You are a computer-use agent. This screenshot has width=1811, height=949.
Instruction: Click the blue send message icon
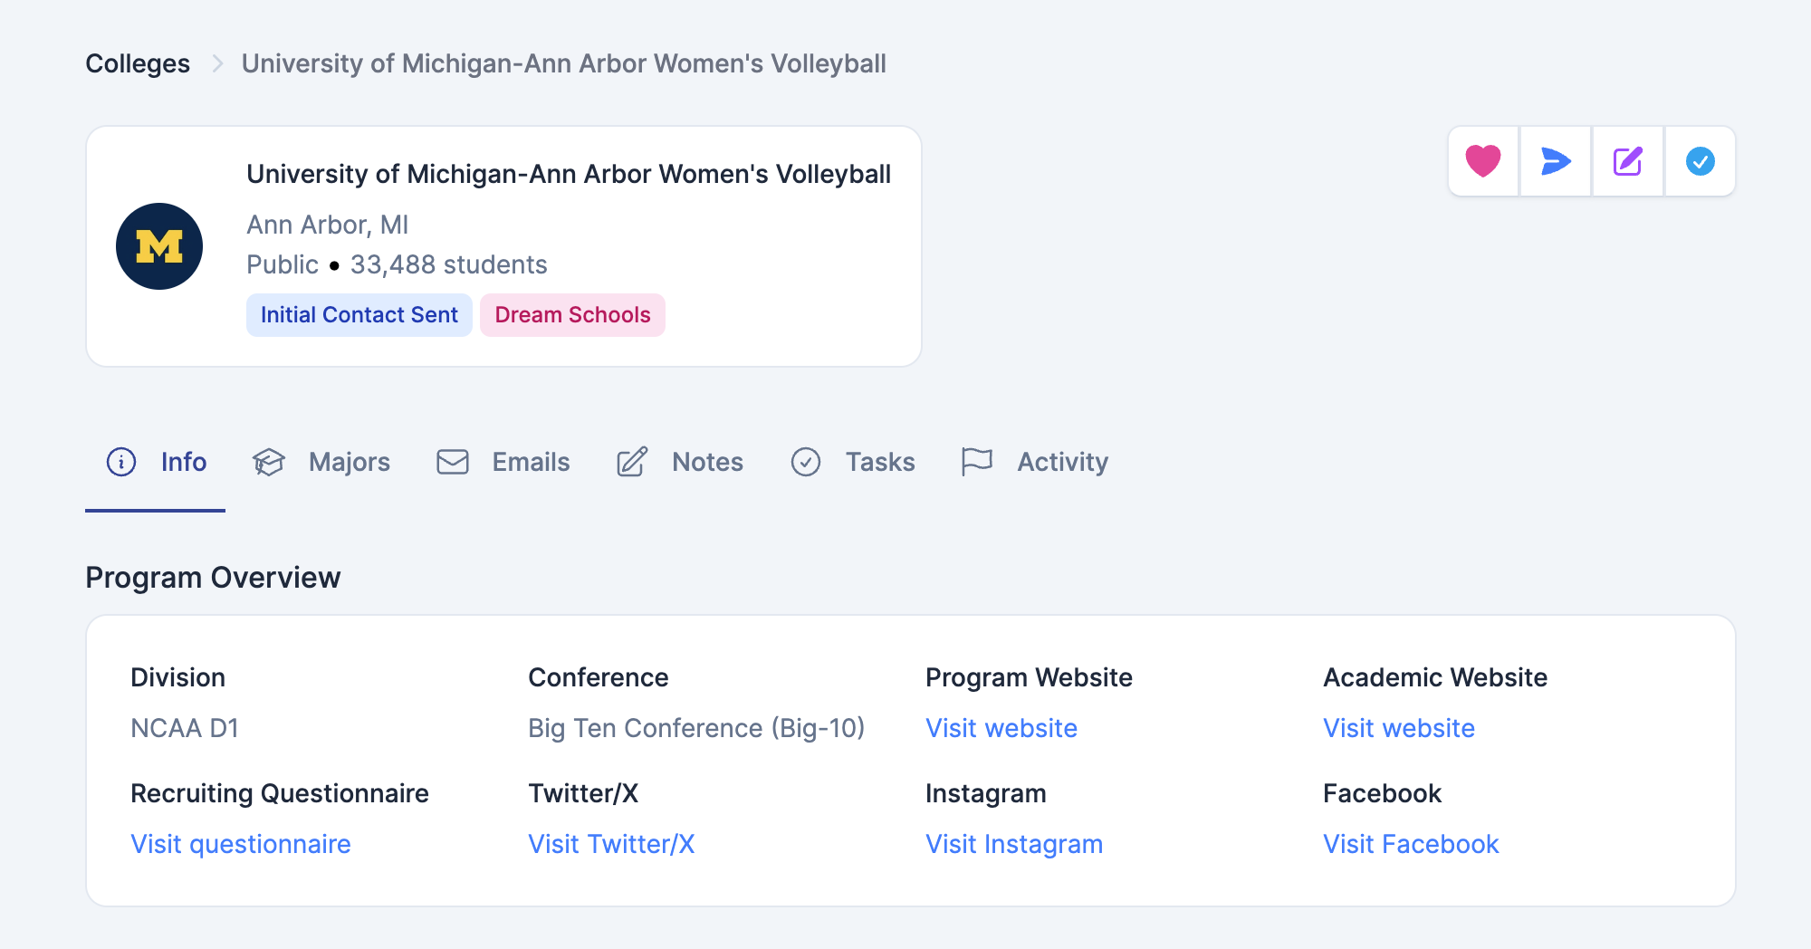coord(1556,161)
